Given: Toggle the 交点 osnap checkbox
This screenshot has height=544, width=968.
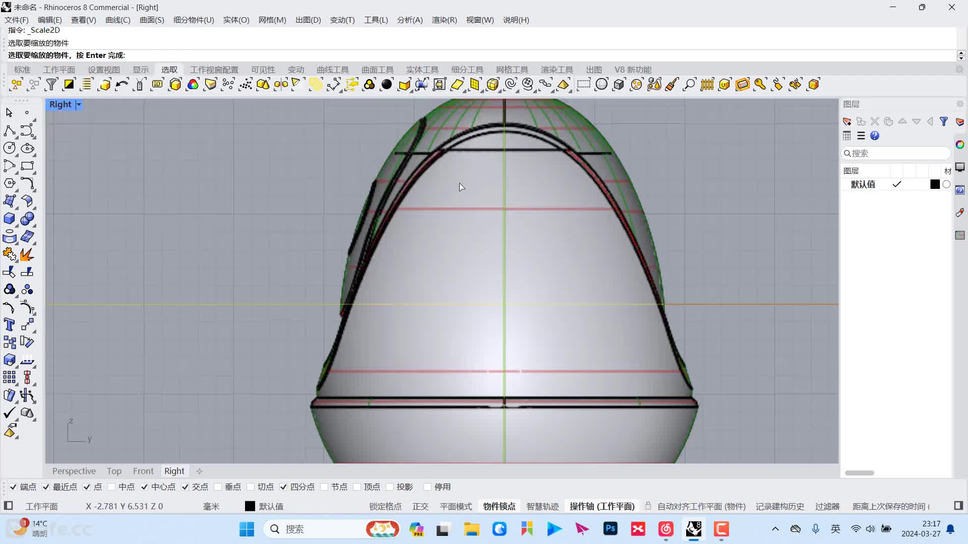Looking at the screenshot, I should pyautogui.click(x=185, y=487).
